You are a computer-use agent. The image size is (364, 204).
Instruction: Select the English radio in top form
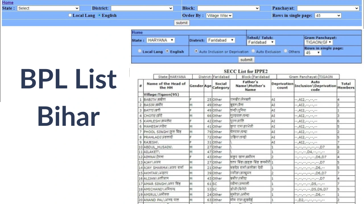coord(99,15)
